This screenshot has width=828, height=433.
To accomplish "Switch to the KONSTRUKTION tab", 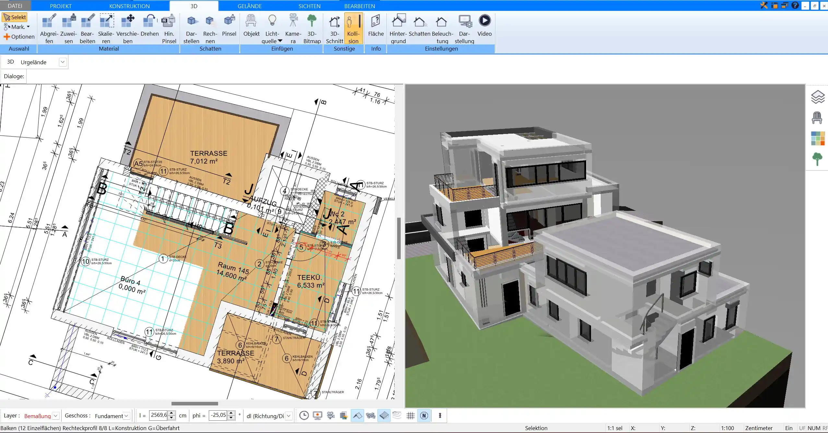I will click(129, 6).
